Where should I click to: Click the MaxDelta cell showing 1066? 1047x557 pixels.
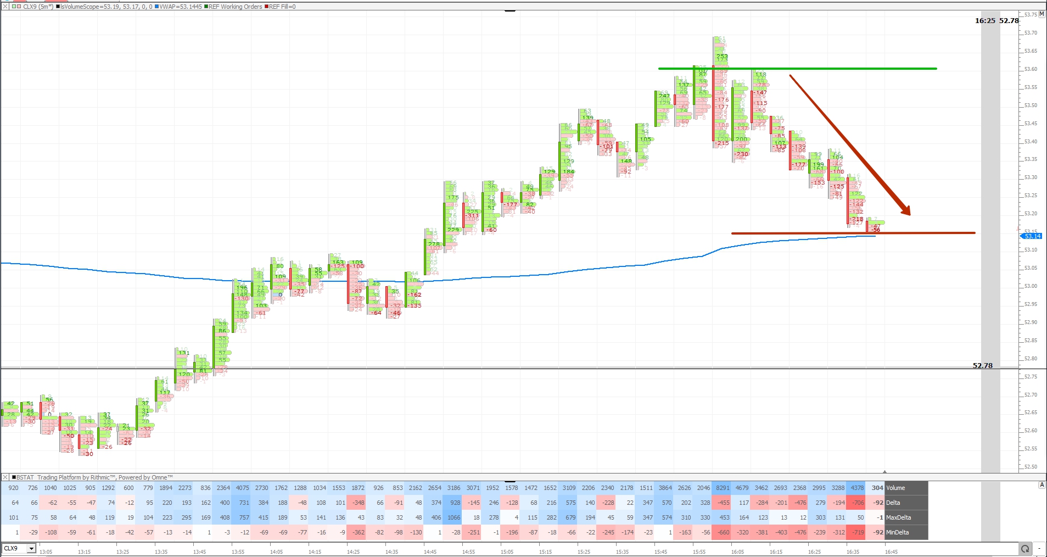pos(452,517)
